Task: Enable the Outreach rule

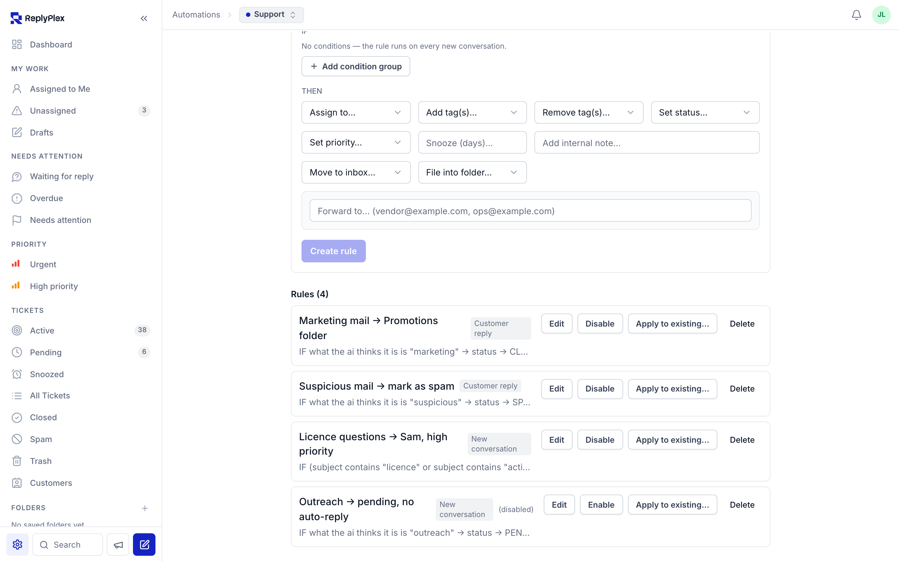Action: 601,504
